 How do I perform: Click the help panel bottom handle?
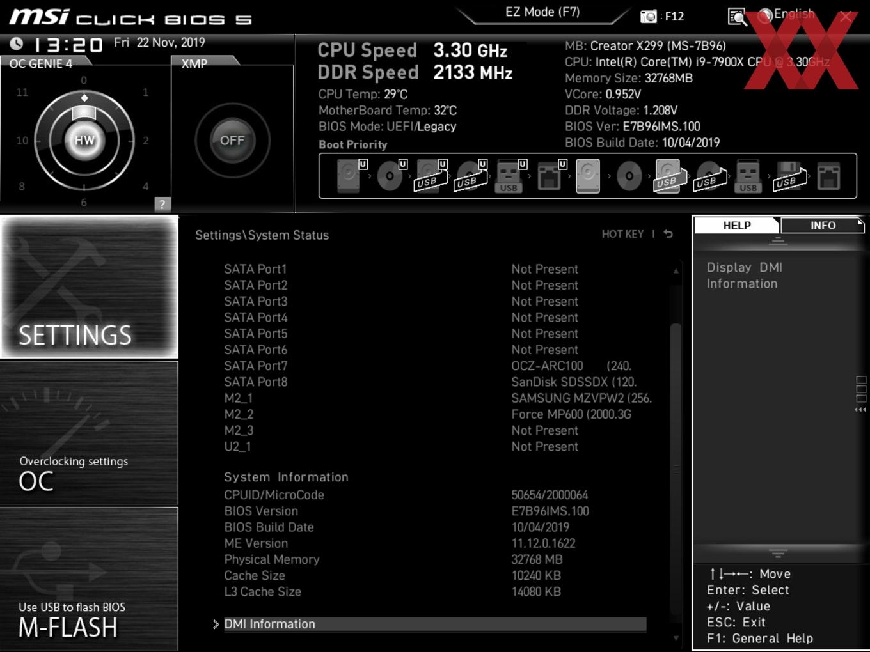(778, 554)
